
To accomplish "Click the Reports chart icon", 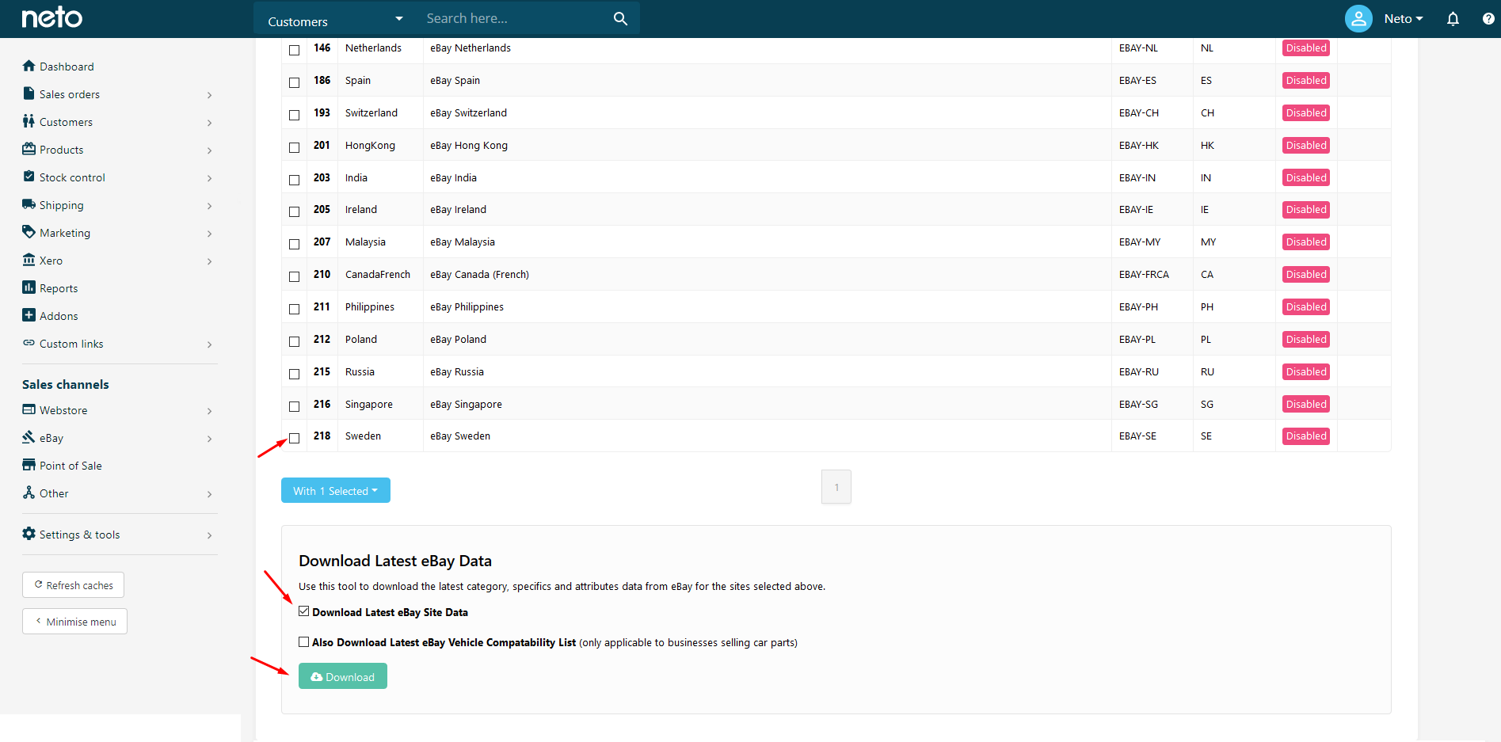I will 29,287.
